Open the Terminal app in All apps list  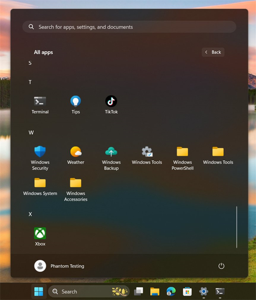coord(40,105)
